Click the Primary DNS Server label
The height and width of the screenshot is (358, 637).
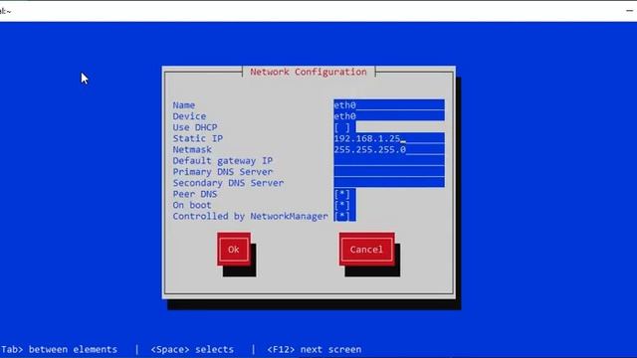223,172
